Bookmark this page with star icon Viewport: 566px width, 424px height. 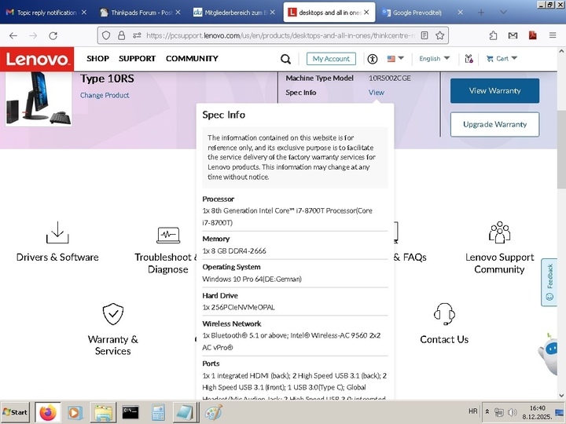coord(441,35)
